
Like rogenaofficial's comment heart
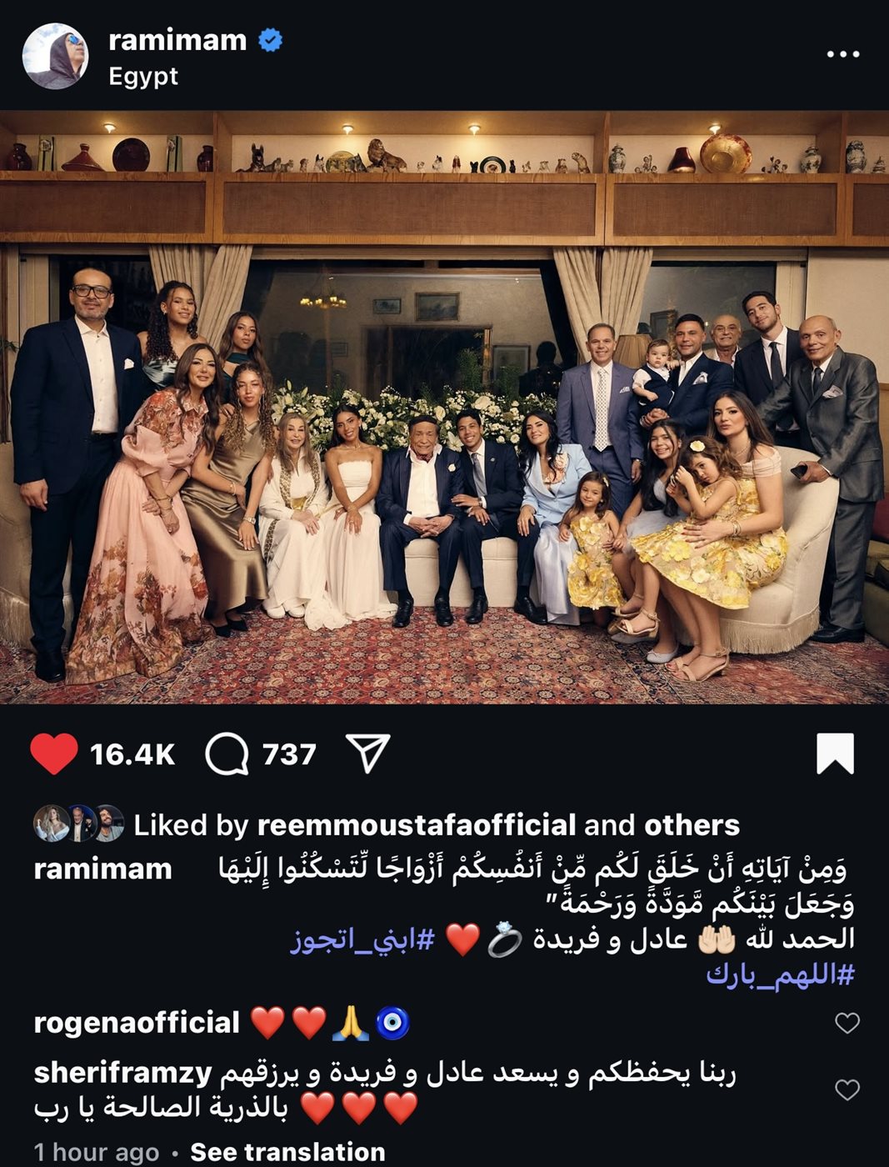coord(847,1023)
